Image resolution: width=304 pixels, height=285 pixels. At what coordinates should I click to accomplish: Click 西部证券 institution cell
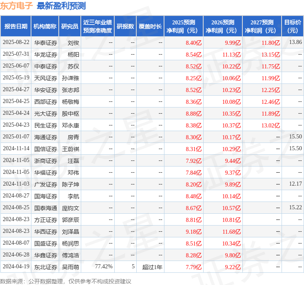(x=46, y=102)
